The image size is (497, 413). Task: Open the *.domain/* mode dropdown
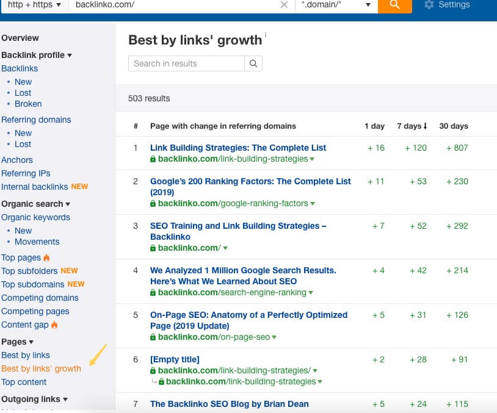(336, 5)
